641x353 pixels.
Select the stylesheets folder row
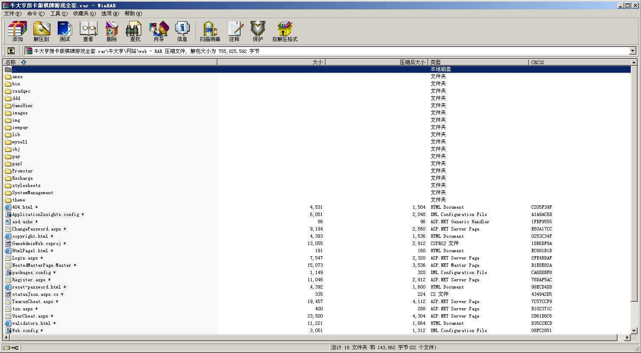click(x=317, y=186)
